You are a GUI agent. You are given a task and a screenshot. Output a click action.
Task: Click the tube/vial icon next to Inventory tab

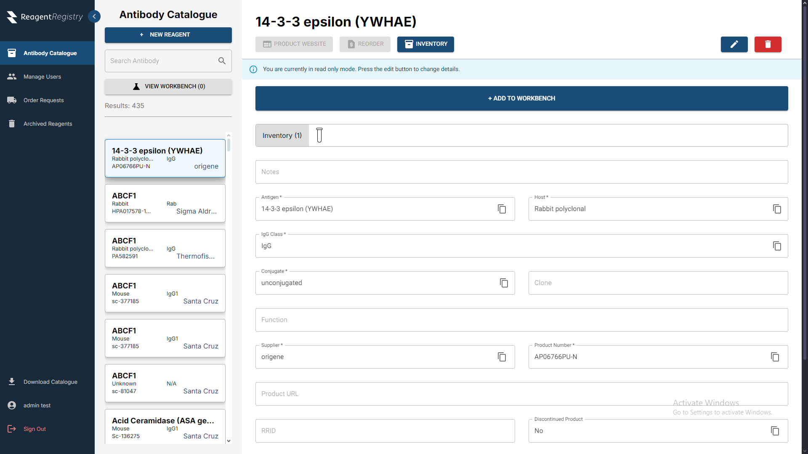tap(319, 135)
